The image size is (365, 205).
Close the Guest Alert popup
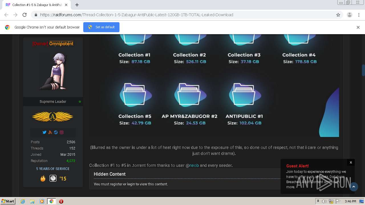point(351,162)
